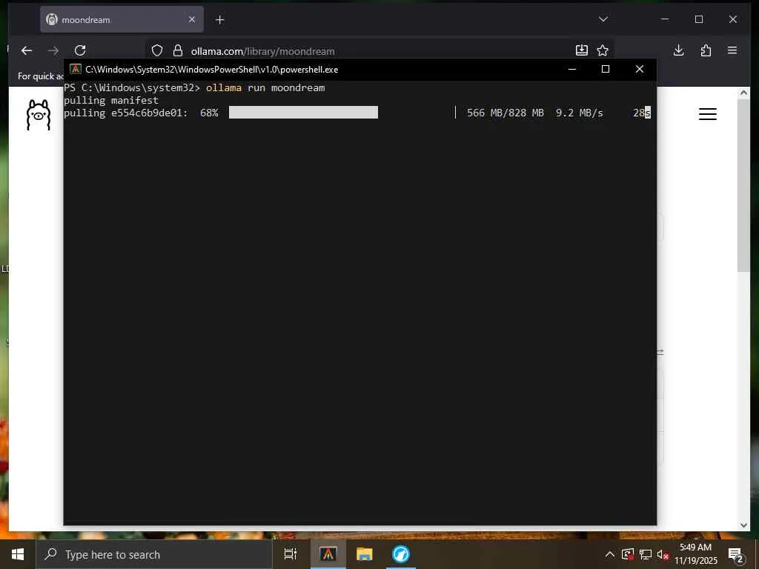
Task: Click the network tray icon
Action: point(646,554)
